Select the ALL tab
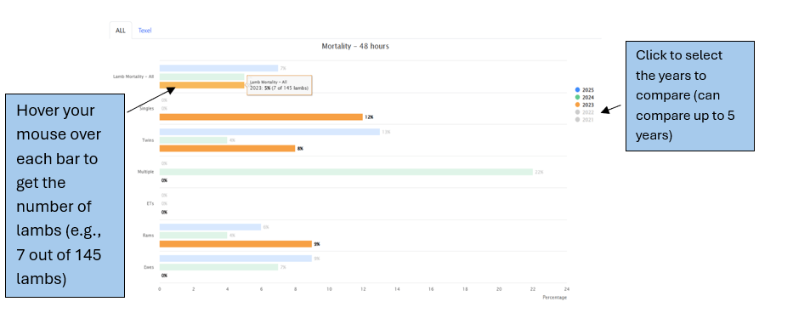793x313 pixels. [121, 31]
